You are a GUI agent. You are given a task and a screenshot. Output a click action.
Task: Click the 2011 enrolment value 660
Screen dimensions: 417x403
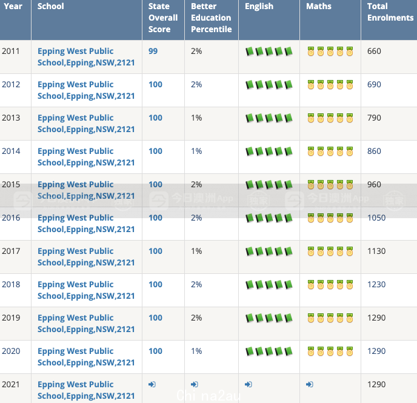pyautogui.click(x=374, y=51)
